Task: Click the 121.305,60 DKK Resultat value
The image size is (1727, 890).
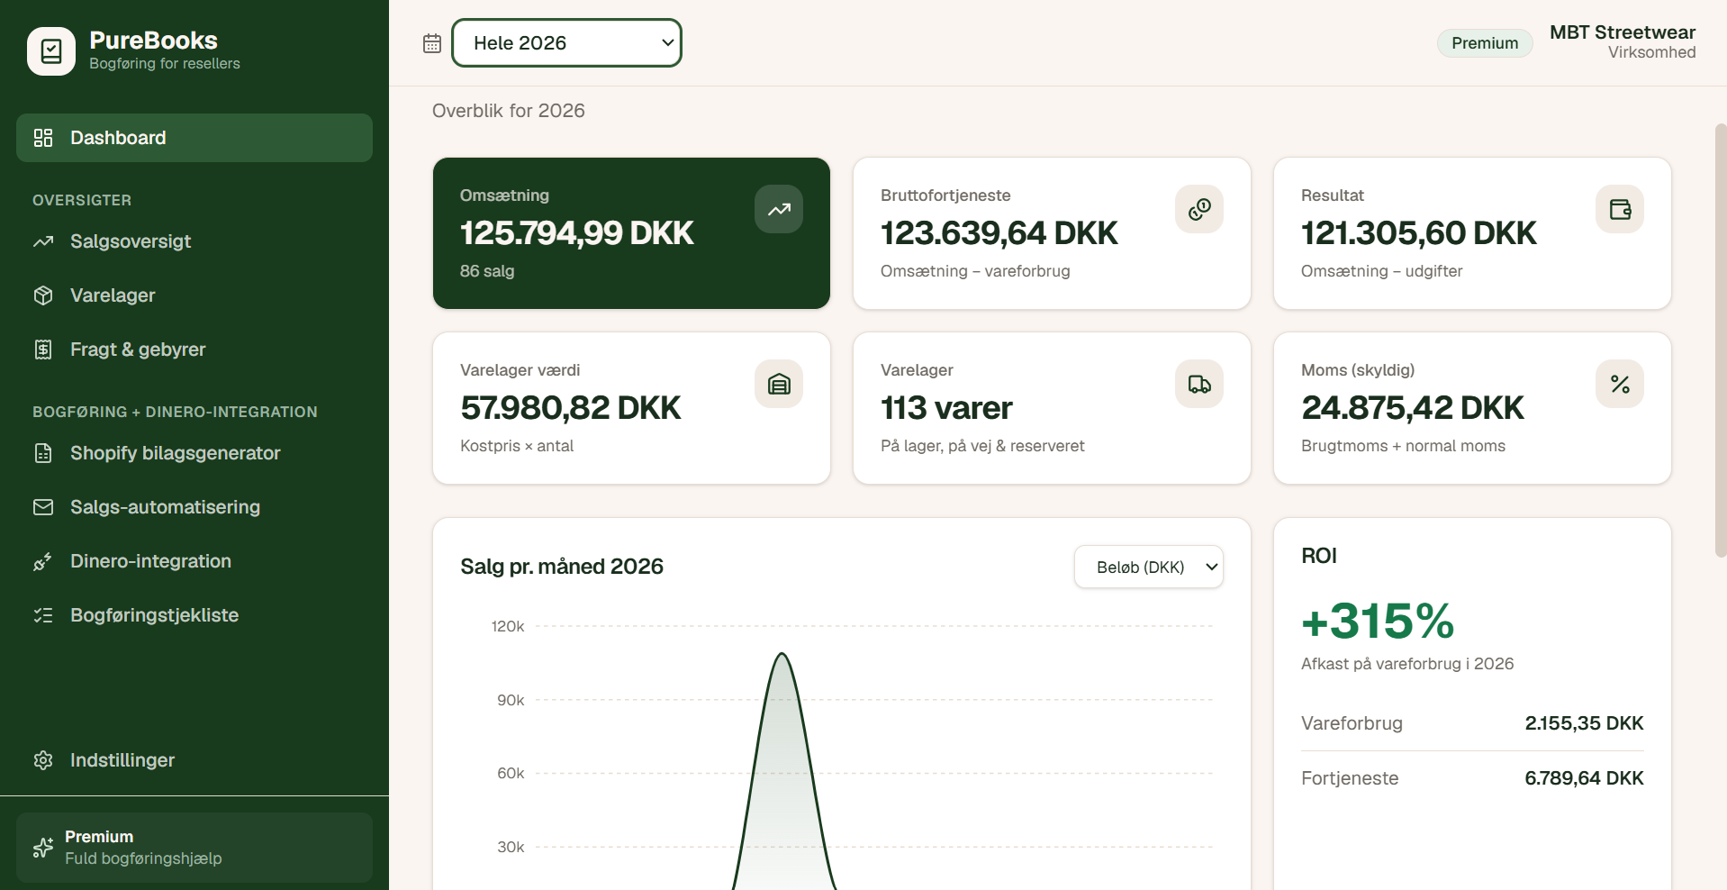Action: (x=1418, y=233)
